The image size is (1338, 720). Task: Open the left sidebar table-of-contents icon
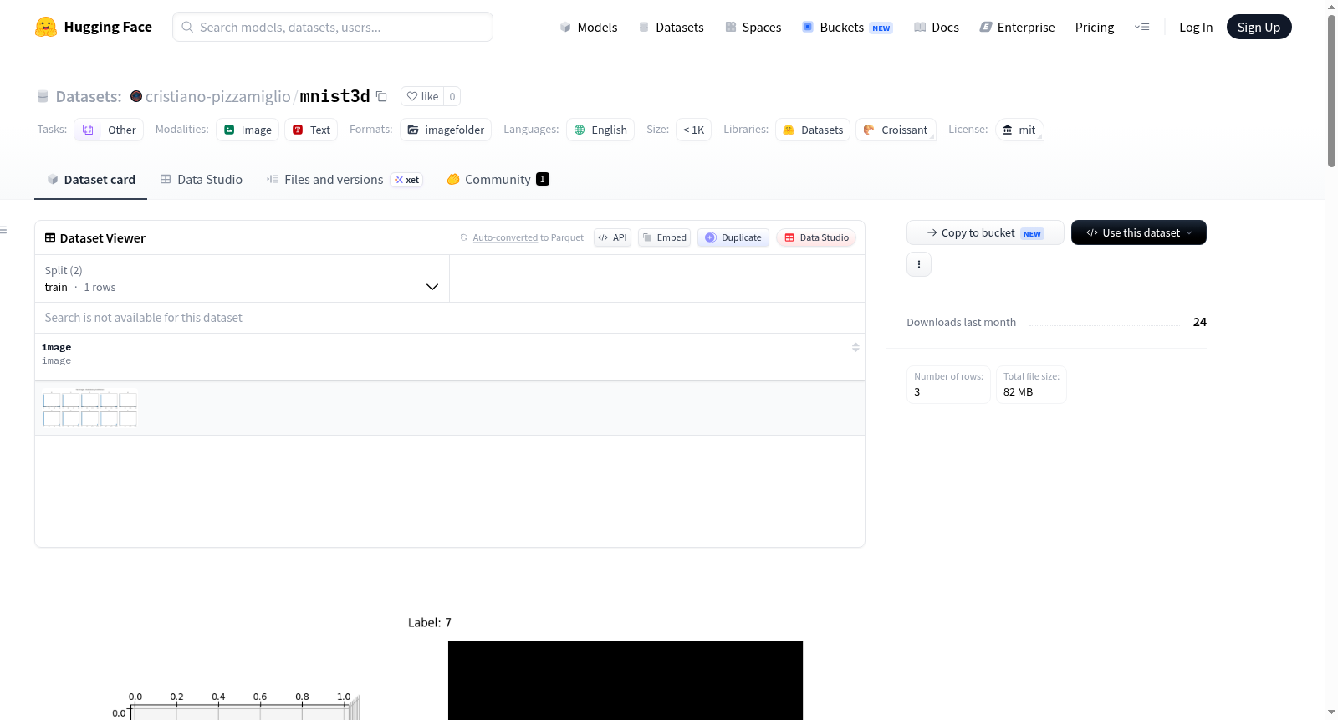[x=3, y=230]
